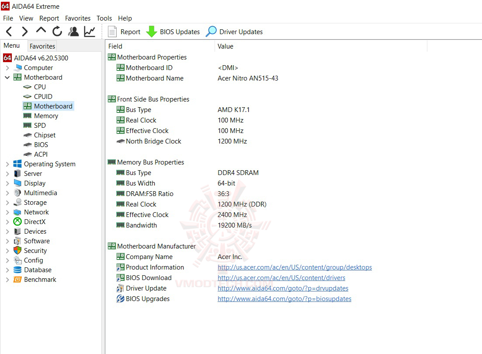Click the Storage disk drive icon
This screenshot has width=482, height=354.
tap(17, 203)
